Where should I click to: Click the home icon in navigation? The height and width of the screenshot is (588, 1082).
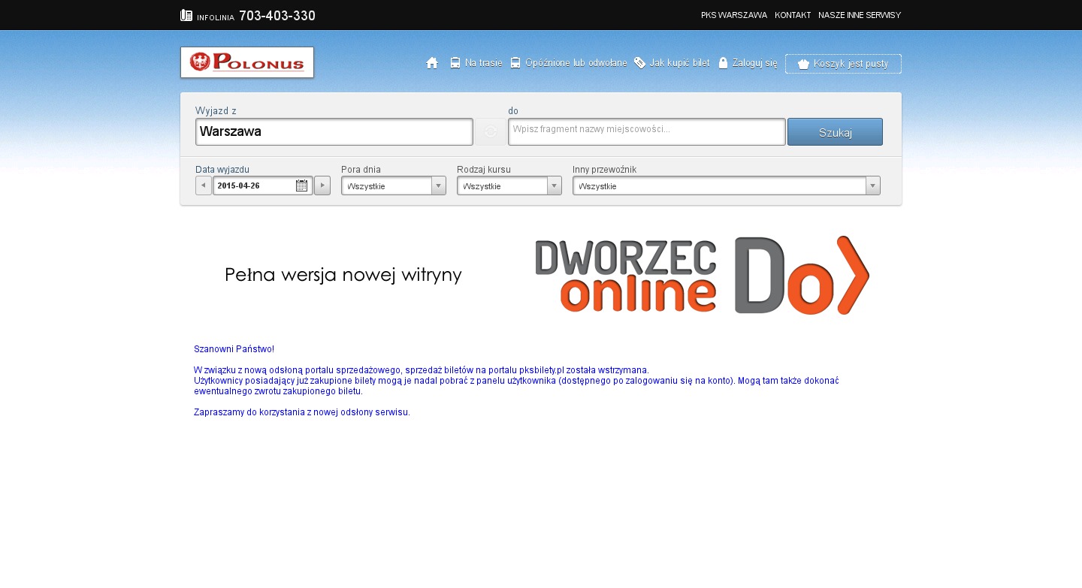click(x=432, y=63)
